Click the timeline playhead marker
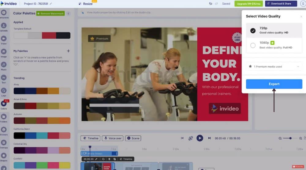 (90, 147)
